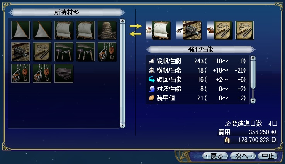Select the 旋回性能 turning stat row

coord(197,79)
